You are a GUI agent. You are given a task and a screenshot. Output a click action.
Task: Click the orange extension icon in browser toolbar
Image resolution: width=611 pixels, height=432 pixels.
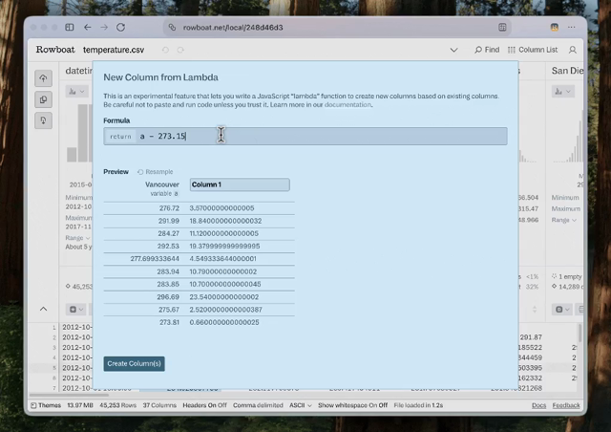(x=554, y=28)
